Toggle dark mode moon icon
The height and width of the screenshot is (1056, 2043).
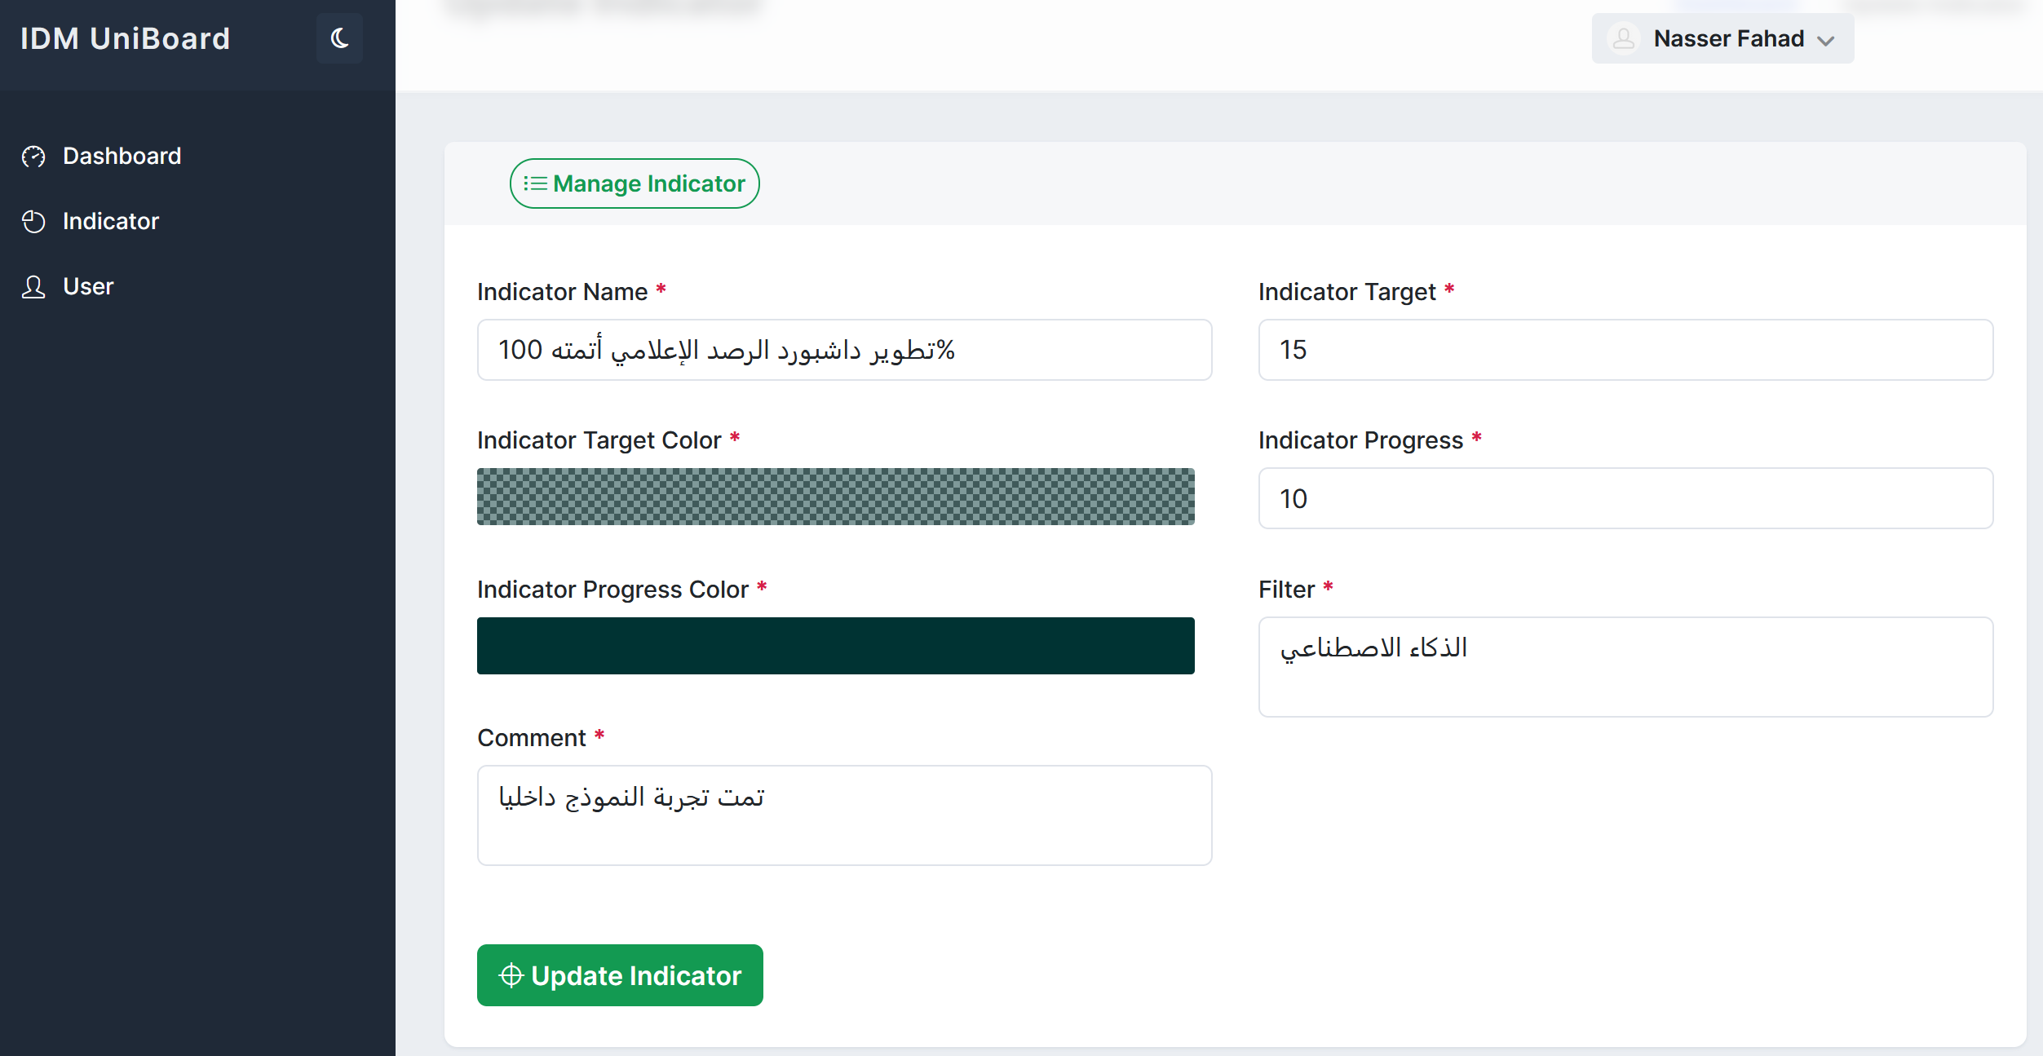[x=339, y=38]
